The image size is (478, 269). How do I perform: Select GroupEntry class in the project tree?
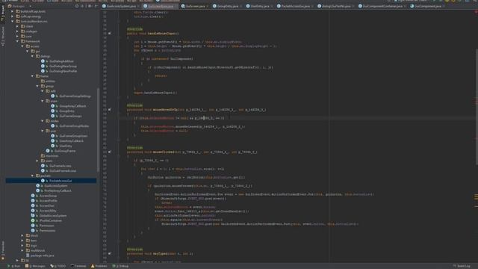pyautogui.click(x=66, y=111)
